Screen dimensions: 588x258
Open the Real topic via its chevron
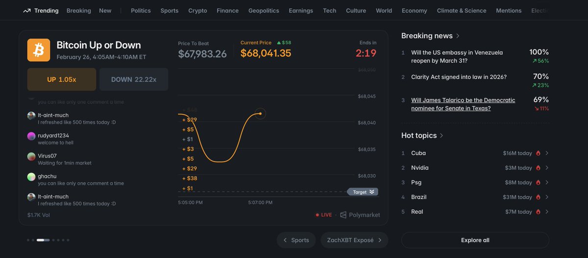click(547, 212)
